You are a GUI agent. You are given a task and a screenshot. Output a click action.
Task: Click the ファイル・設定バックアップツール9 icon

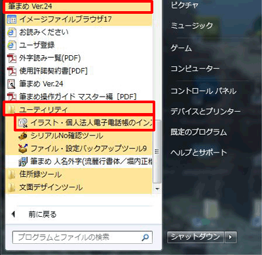pos(23,149)
